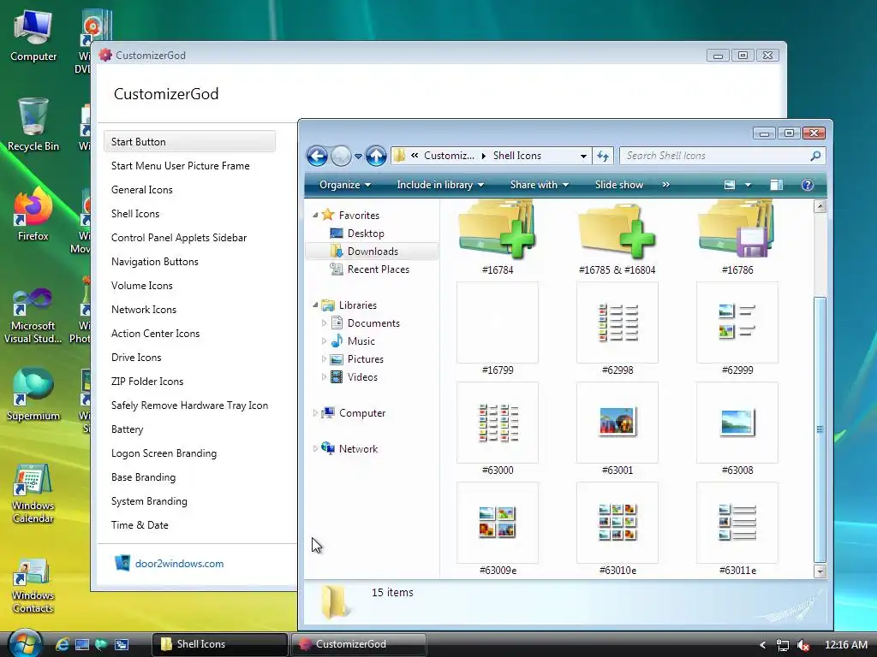Collapse the Favorites tree group
Viewport: 877px width, 657px height.
click(x=315, y=215)
